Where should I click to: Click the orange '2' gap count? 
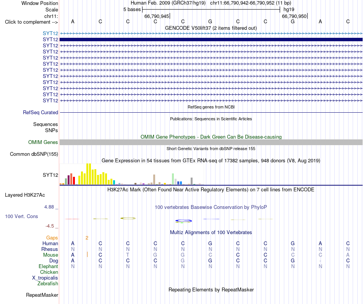[x=87, y=238]
